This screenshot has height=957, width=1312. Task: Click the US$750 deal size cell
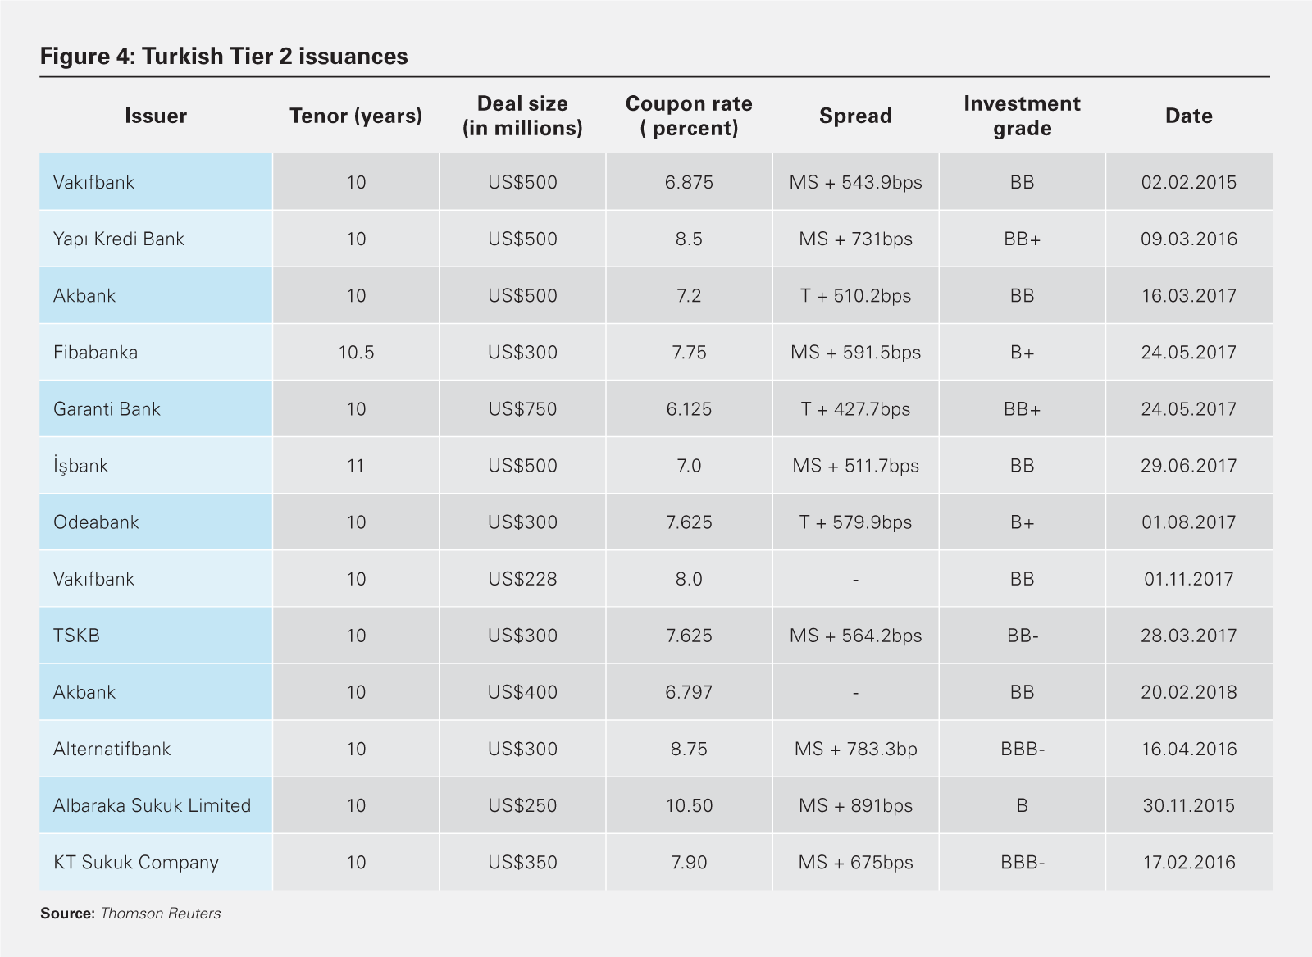click(x=522, y=409)
